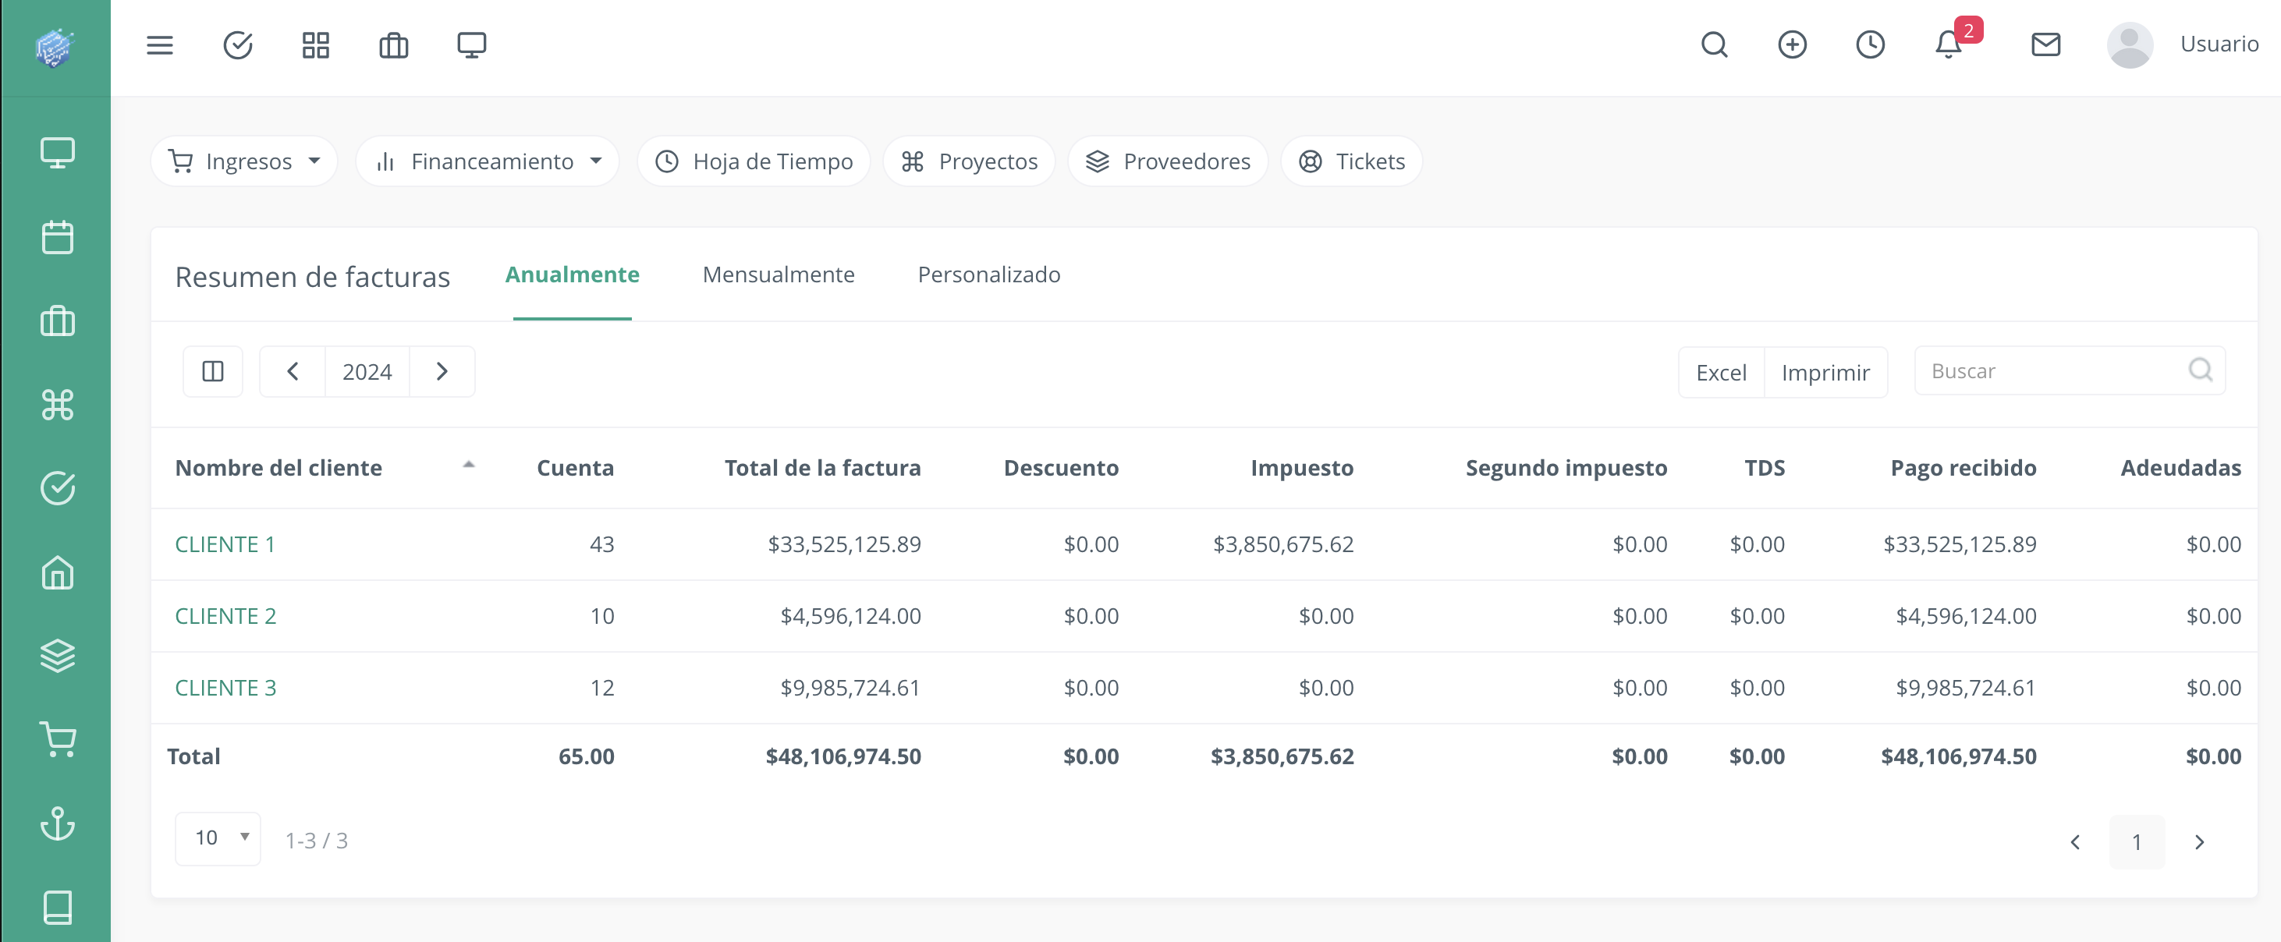Open the shopping cart sidebar icon
Viewport: 2281px width, 942px height.
tap(58, 739)
